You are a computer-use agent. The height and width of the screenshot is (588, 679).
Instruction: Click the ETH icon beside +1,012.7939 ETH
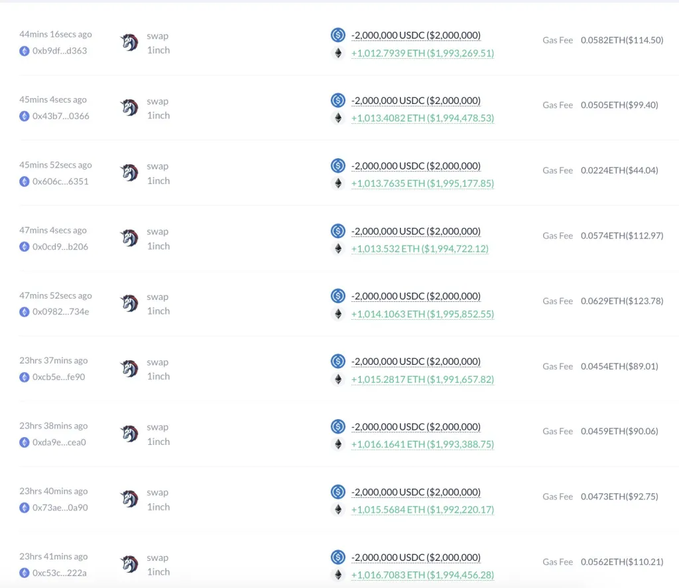(338, 53)
